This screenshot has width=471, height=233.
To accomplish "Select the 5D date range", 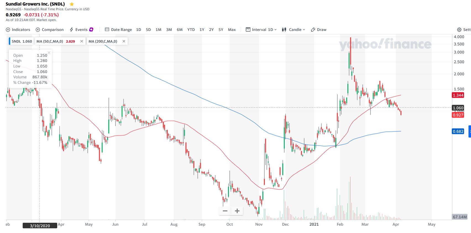I will (x=148, y=30).
